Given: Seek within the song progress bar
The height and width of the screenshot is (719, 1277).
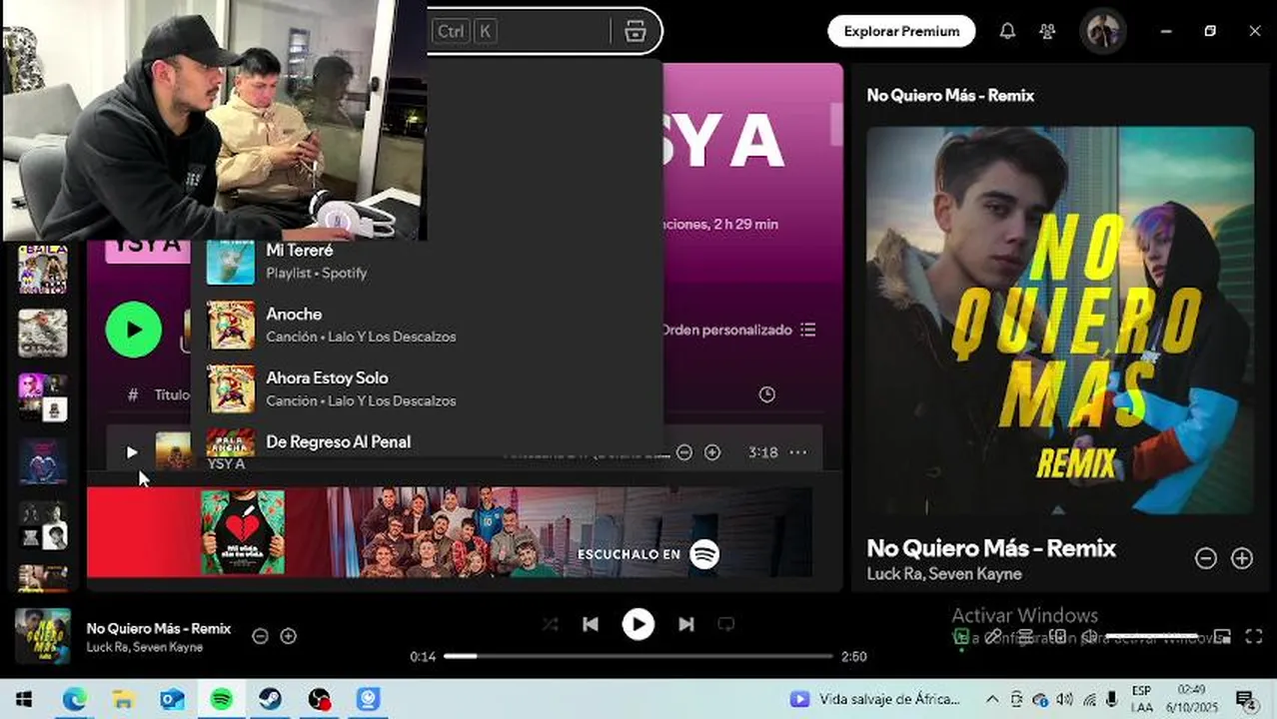Looking at the screenshot, I should coord(638,656).
